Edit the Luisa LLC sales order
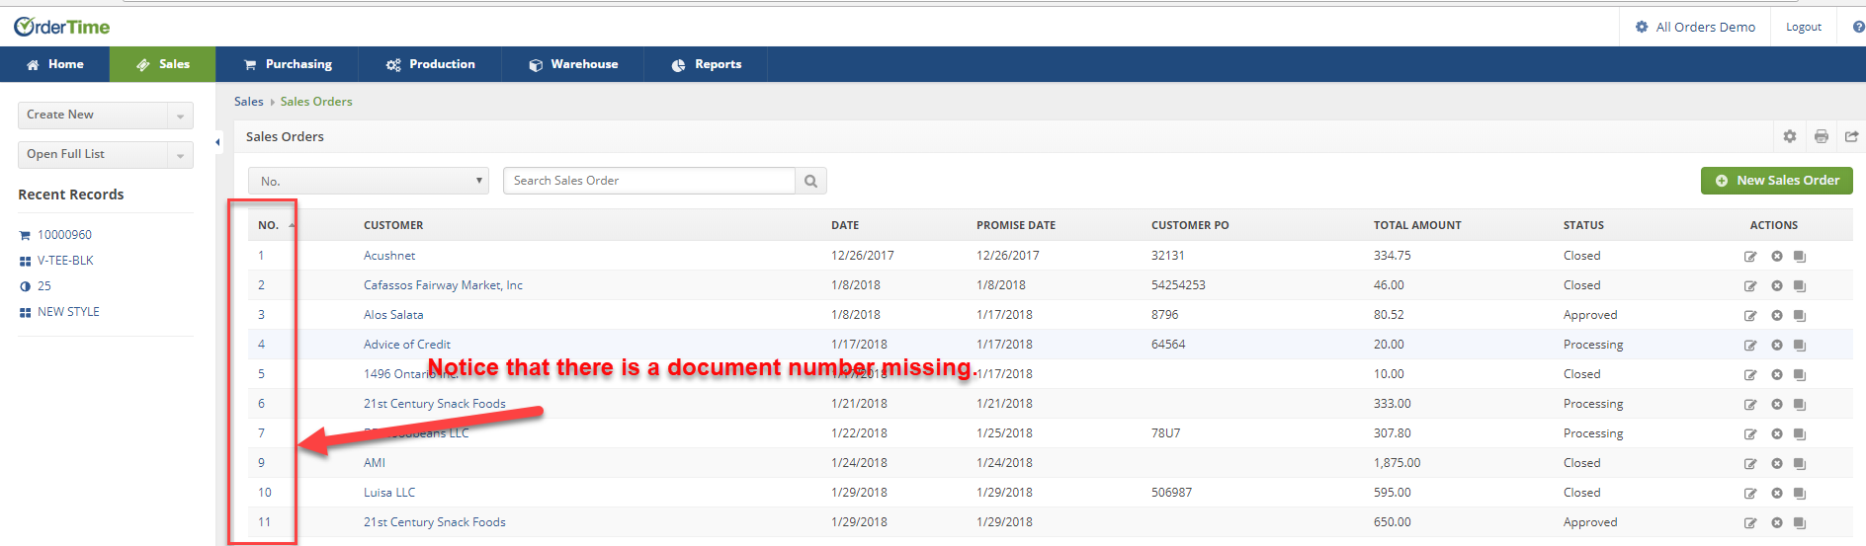Viewport: 1866px width, 546px height. point(1750,494)
